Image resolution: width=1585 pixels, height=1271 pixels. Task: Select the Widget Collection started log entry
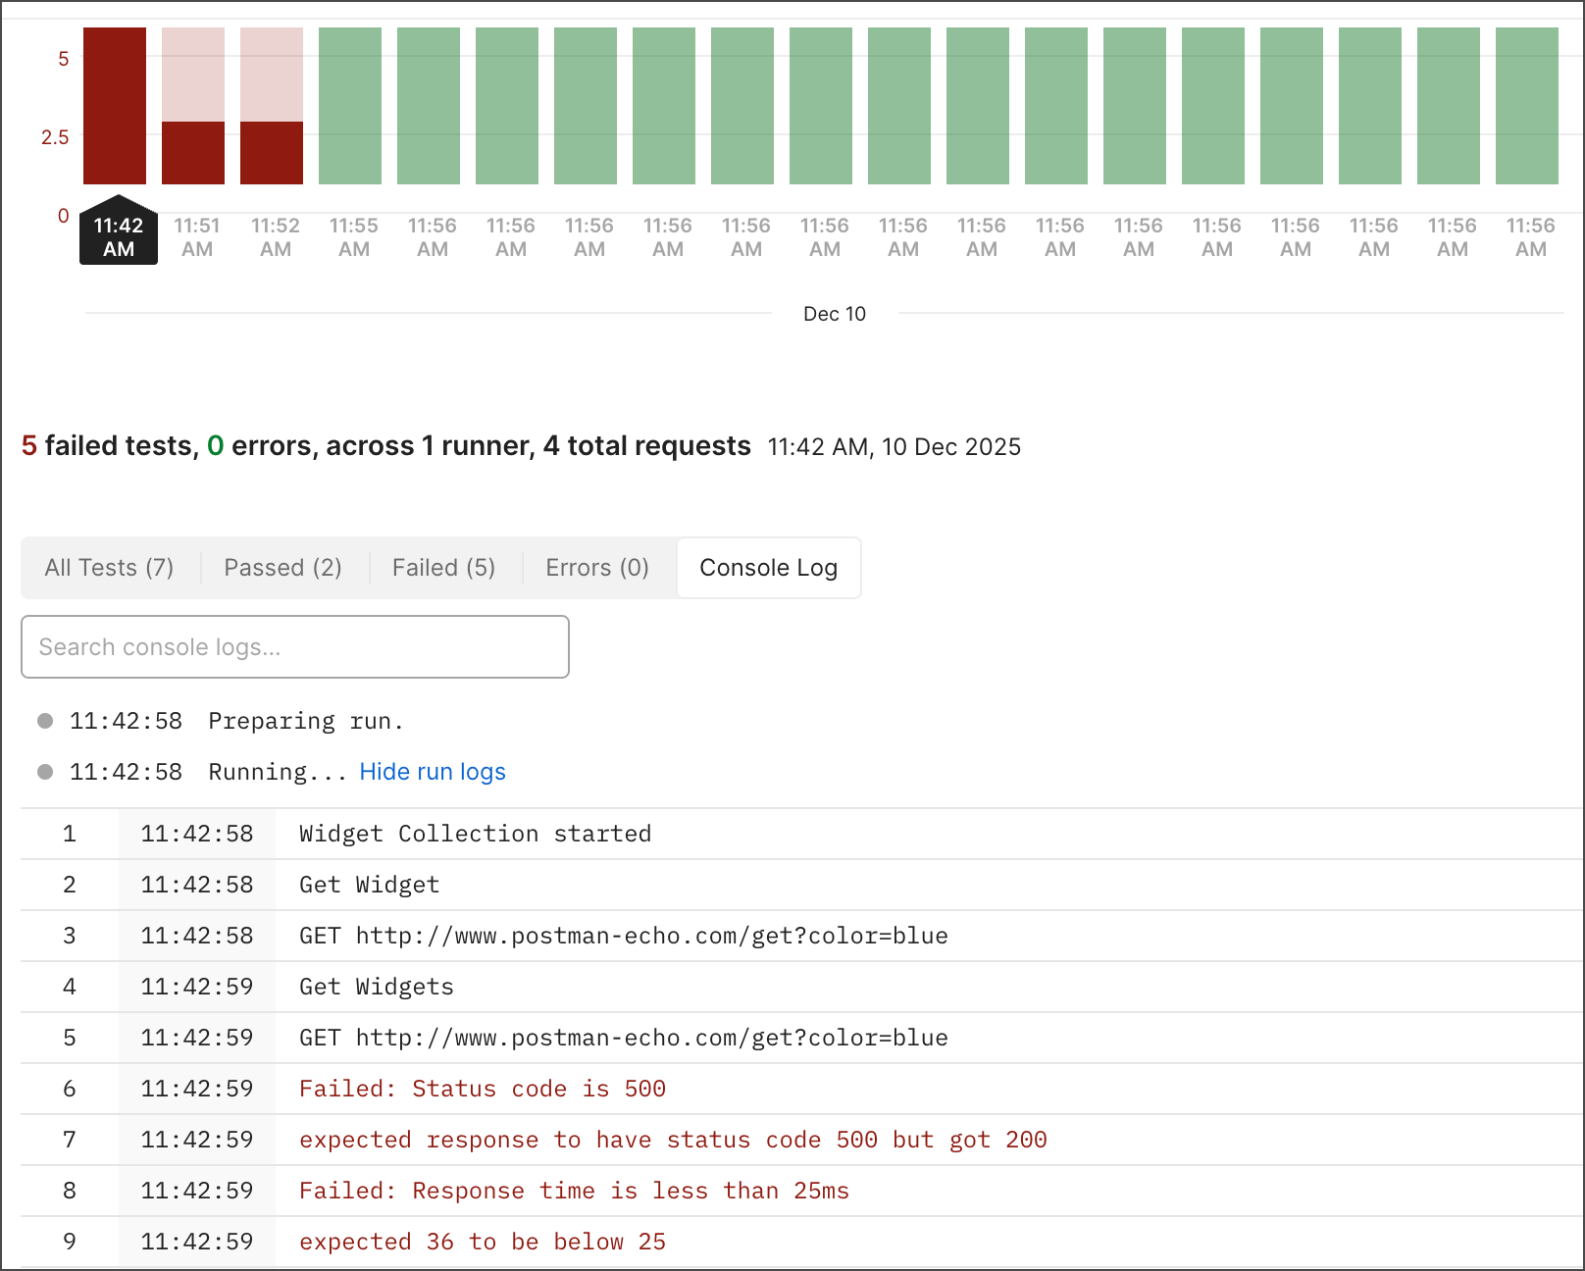475,834
